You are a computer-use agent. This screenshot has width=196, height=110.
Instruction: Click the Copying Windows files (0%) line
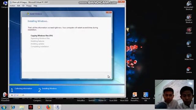(42, 35)
